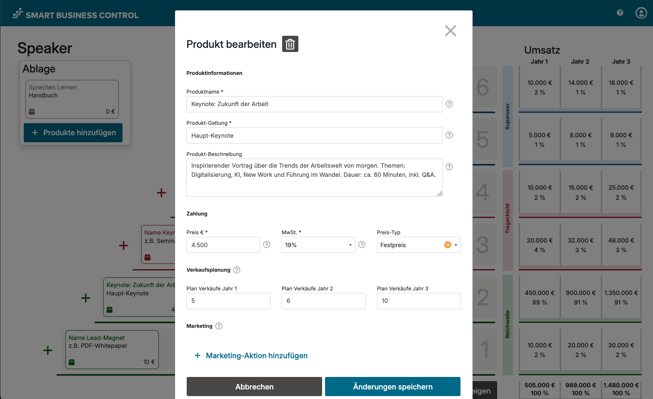Open the user account icon in header
Viewport: 653px width, 399px height.
[641, 13]
